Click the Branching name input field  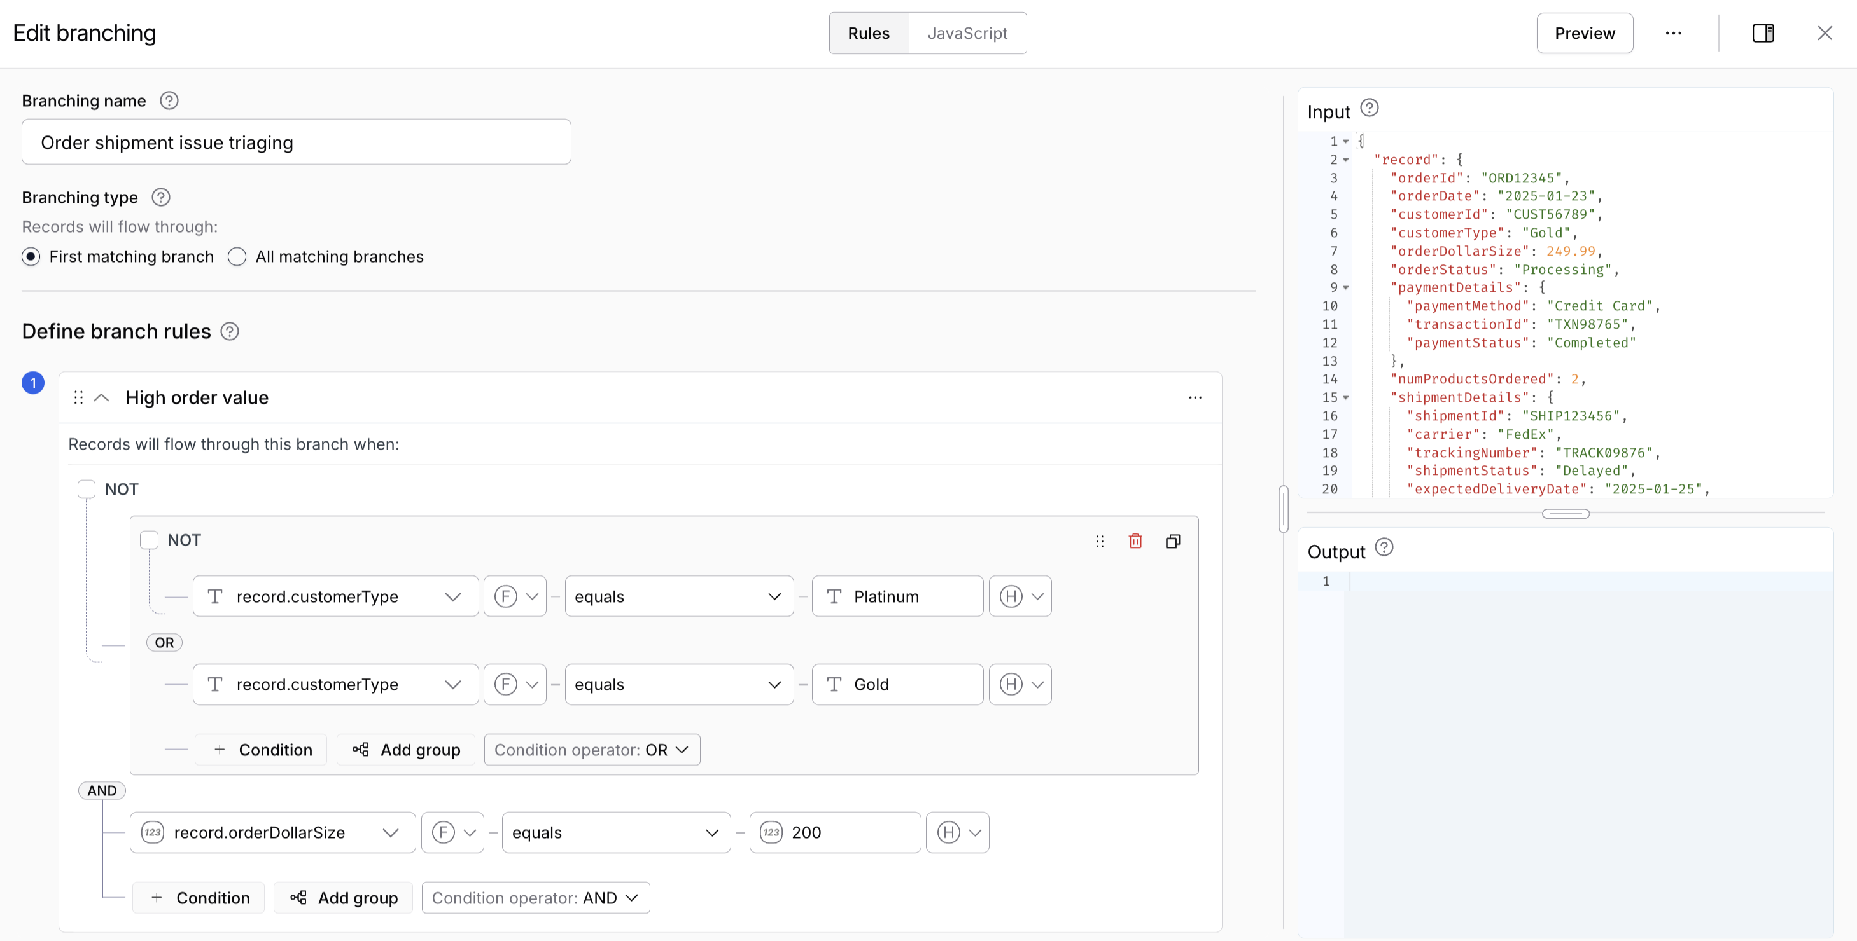(297, 142)
